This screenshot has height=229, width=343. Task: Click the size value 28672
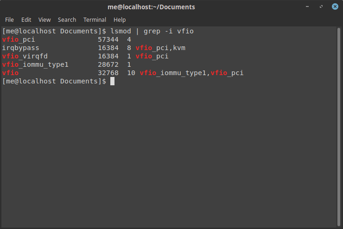[108, 64]
